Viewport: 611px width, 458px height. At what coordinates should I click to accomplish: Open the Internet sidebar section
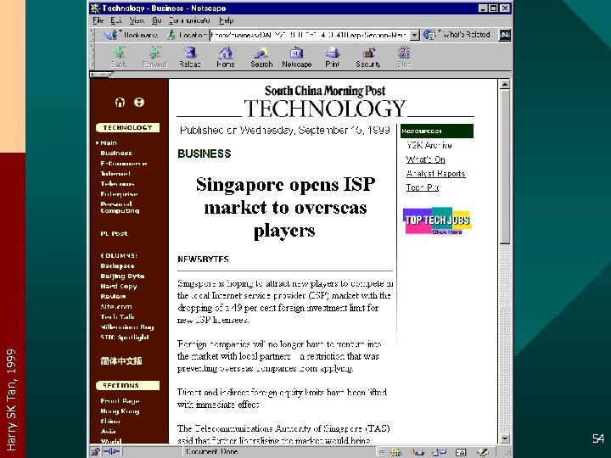click(x=115, y=173)
